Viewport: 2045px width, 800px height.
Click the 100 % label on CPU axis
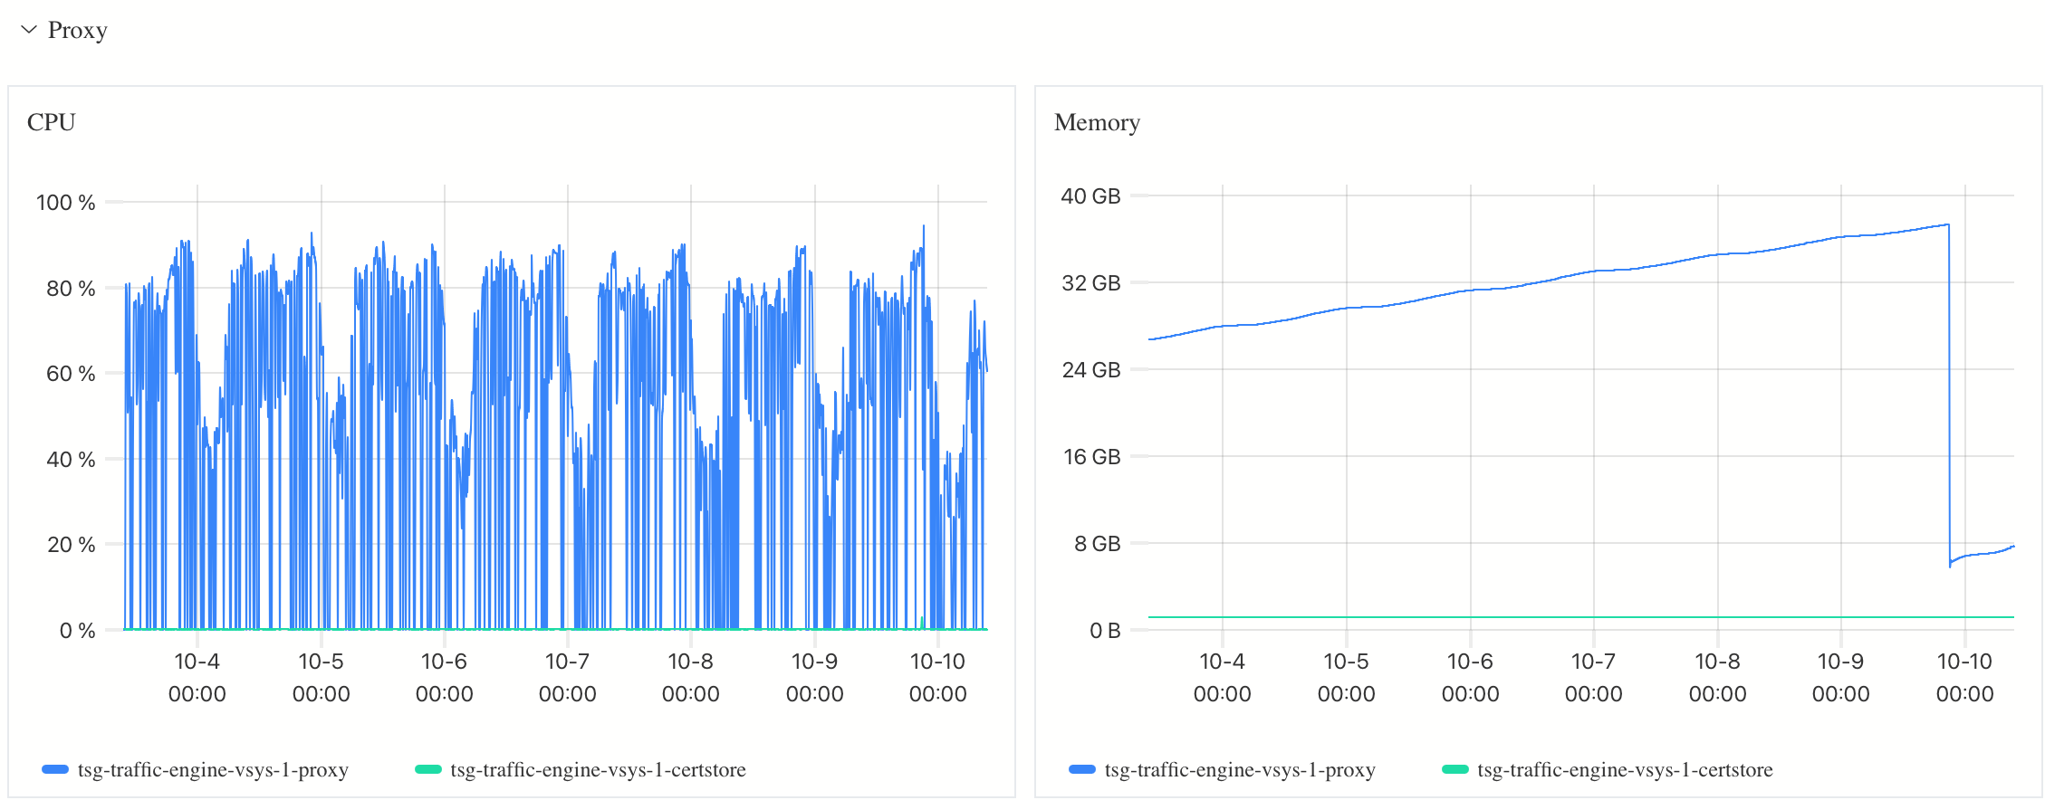coord(65,203)
